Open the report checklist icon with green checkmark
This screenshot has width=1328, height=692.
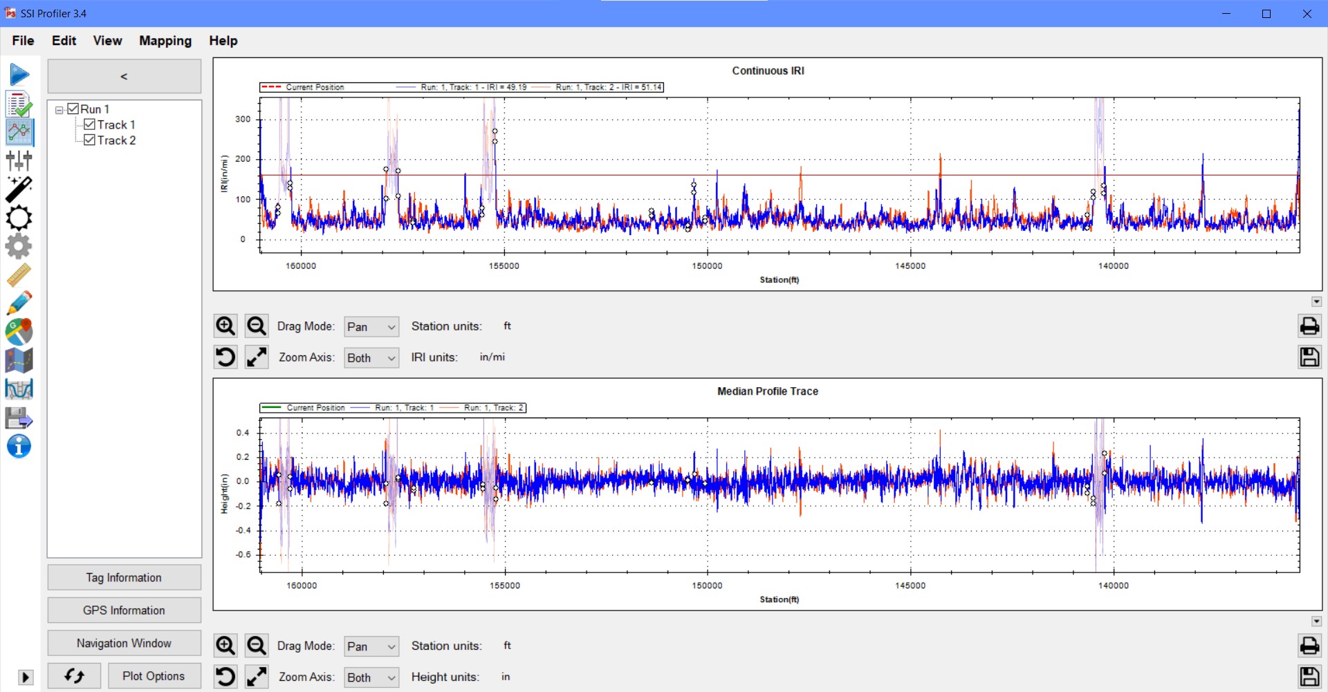tap(19, 104)
